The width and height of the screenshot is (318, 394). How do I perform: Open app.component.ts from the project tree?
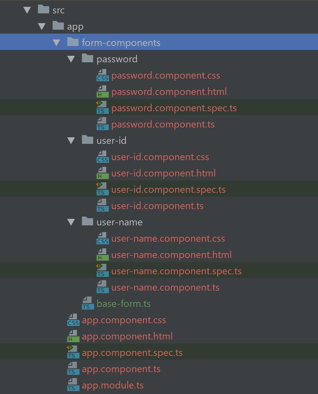(121, 369)
